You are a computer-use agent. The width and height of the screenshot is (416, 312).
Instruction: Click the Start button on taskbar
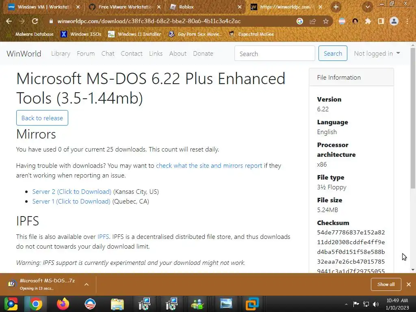[x=11, y=304]
